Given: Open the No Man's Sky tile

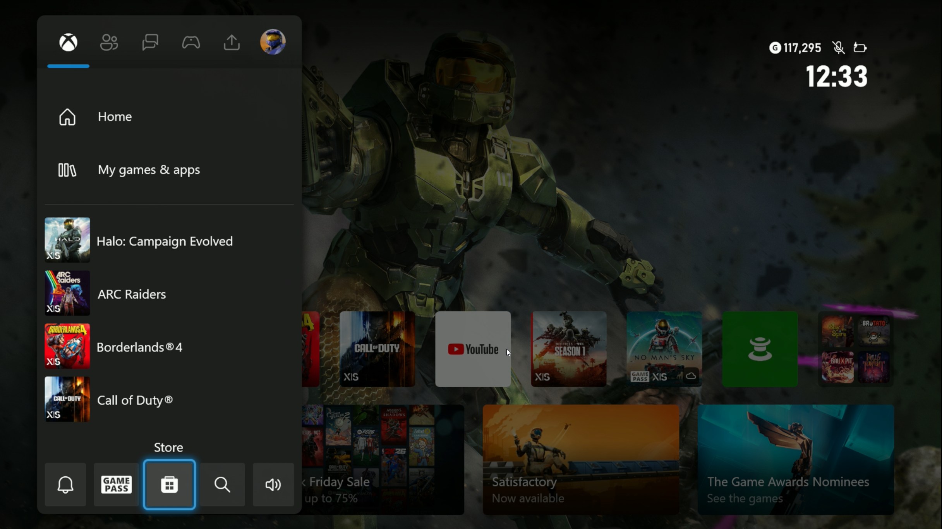Looking at the screenshot, I should [664, 349].
